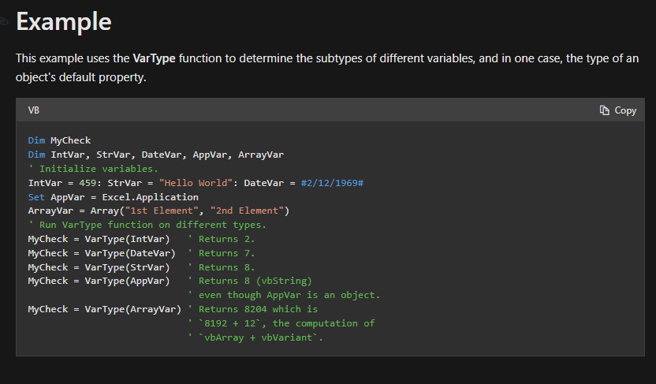Click the date literal #2/12/1969#
Screen dimensions: 656x384
[x=332, y=183]
